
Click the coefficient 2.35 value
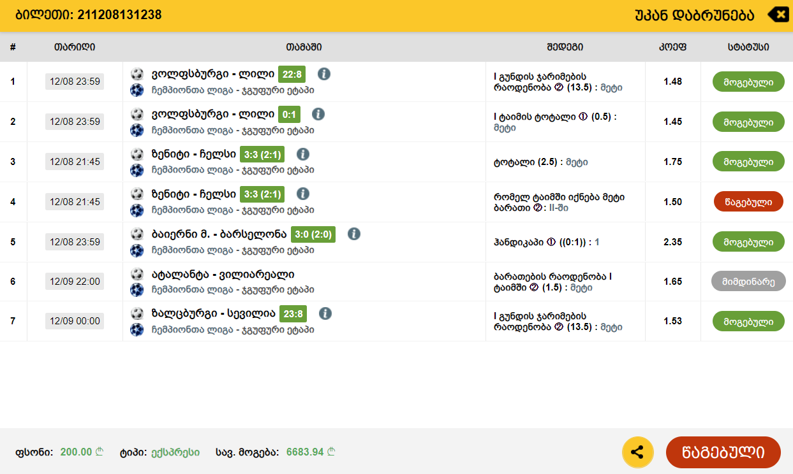coord(673,242)
